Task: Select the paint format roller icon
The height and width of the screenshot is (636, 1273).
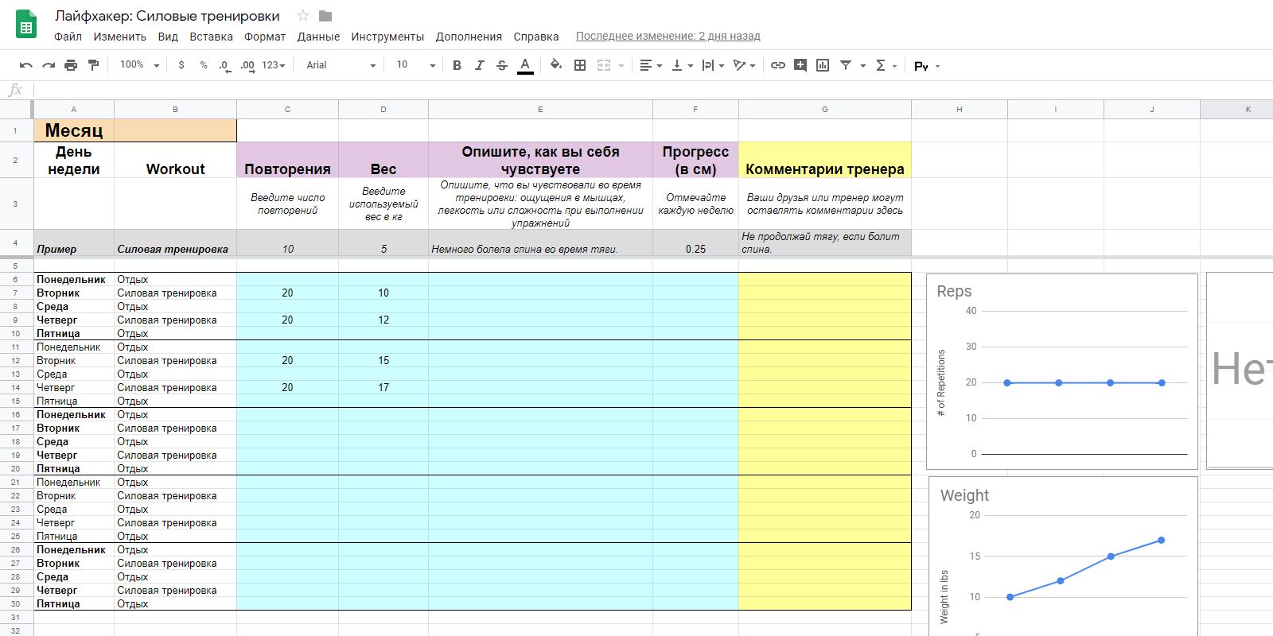Action: [93, 65]
